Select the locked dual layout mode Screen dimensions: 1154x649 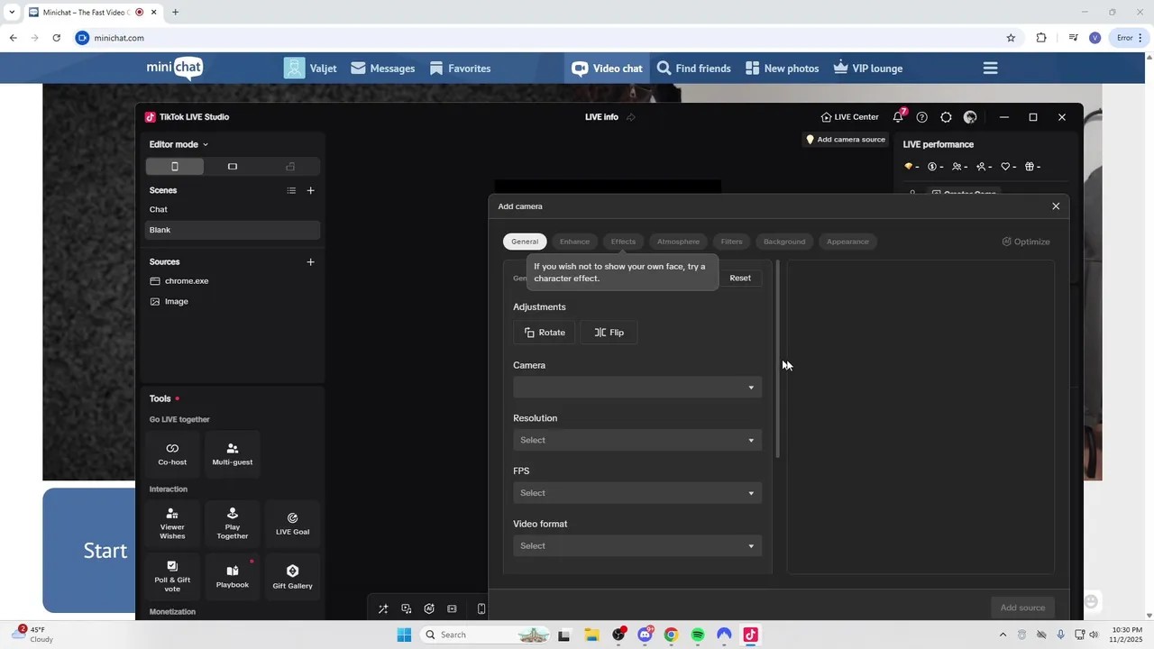coord(290,167)
